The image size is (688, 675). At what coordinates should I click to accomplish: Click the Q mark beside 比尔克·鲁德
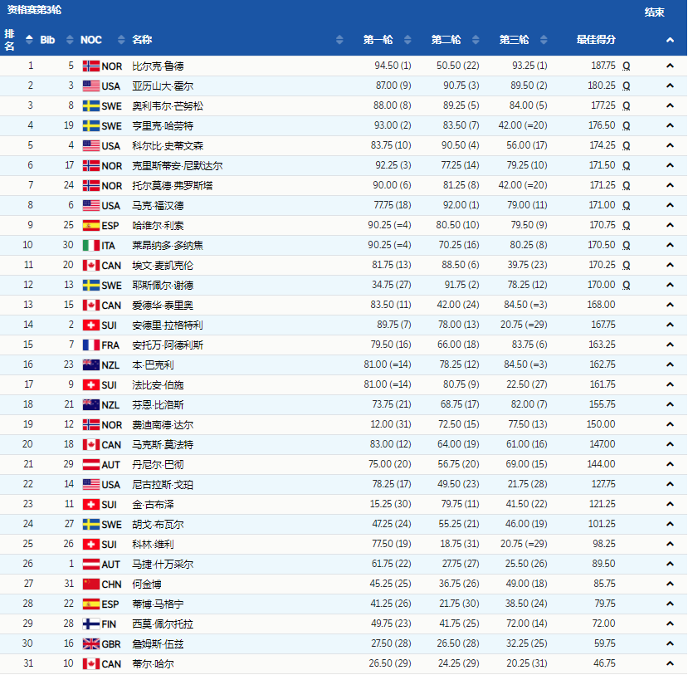[x=626, y=65]
